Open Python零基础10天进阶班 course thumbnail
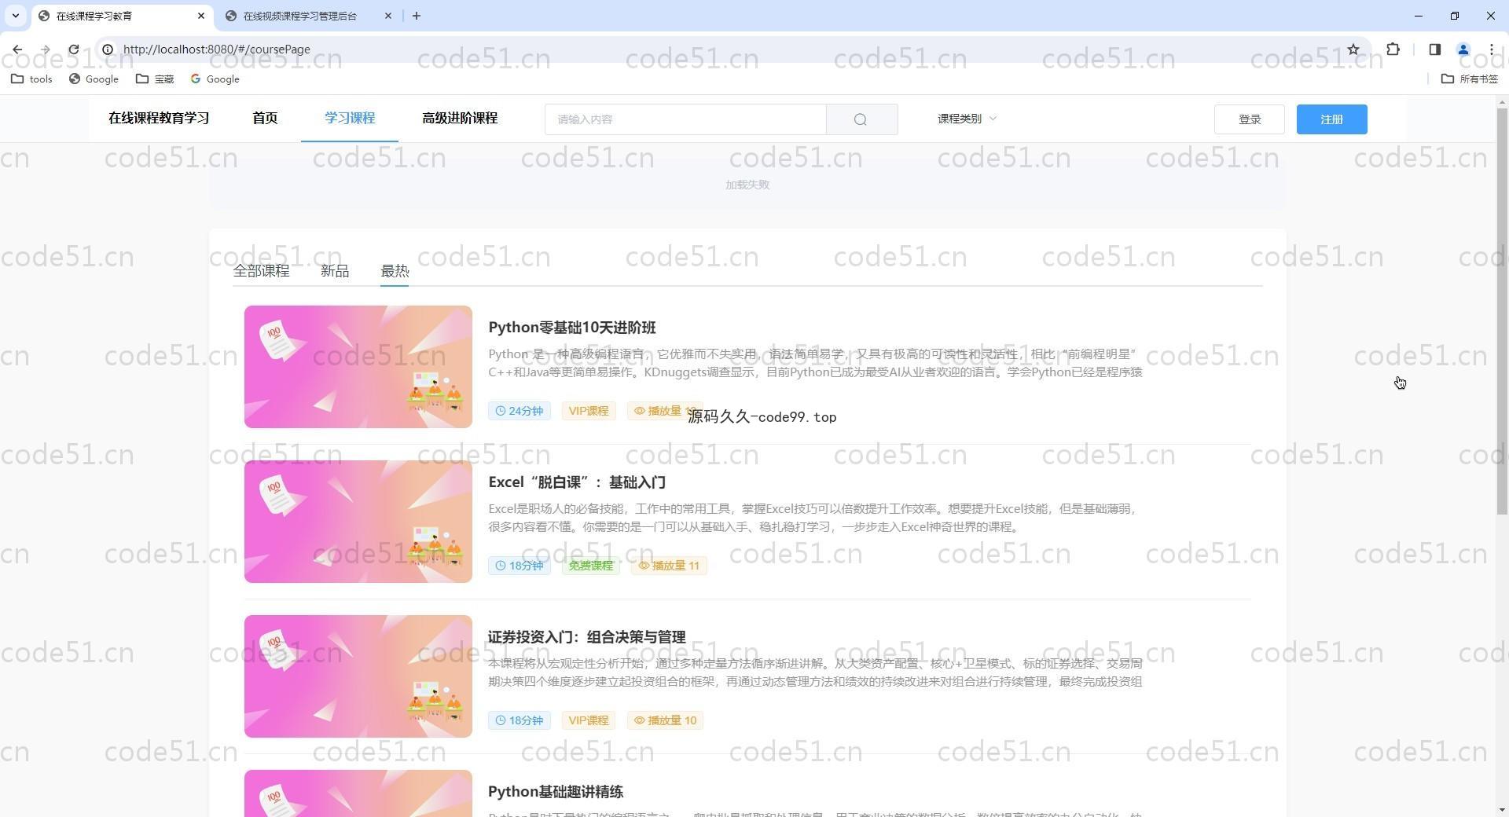 (358, 367)
